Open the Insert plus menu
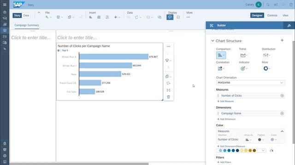This screenshot has width=295, height=165. pos(117,17)
